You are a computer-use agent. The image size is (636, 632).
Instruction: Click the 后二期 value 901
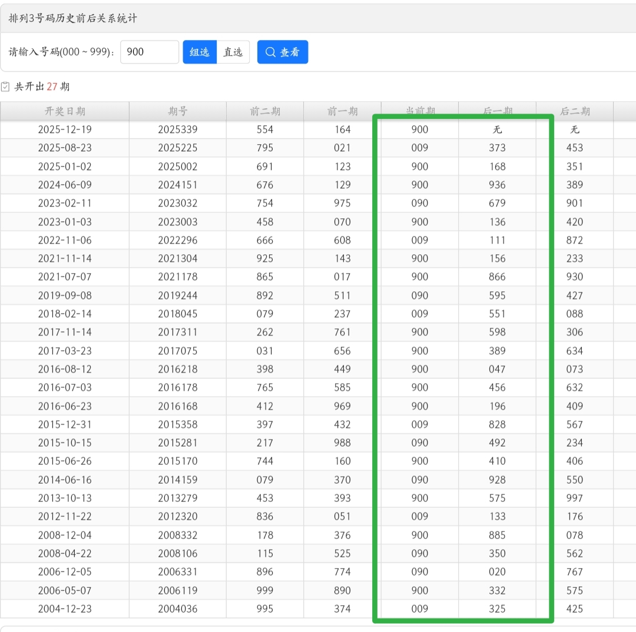575,203
